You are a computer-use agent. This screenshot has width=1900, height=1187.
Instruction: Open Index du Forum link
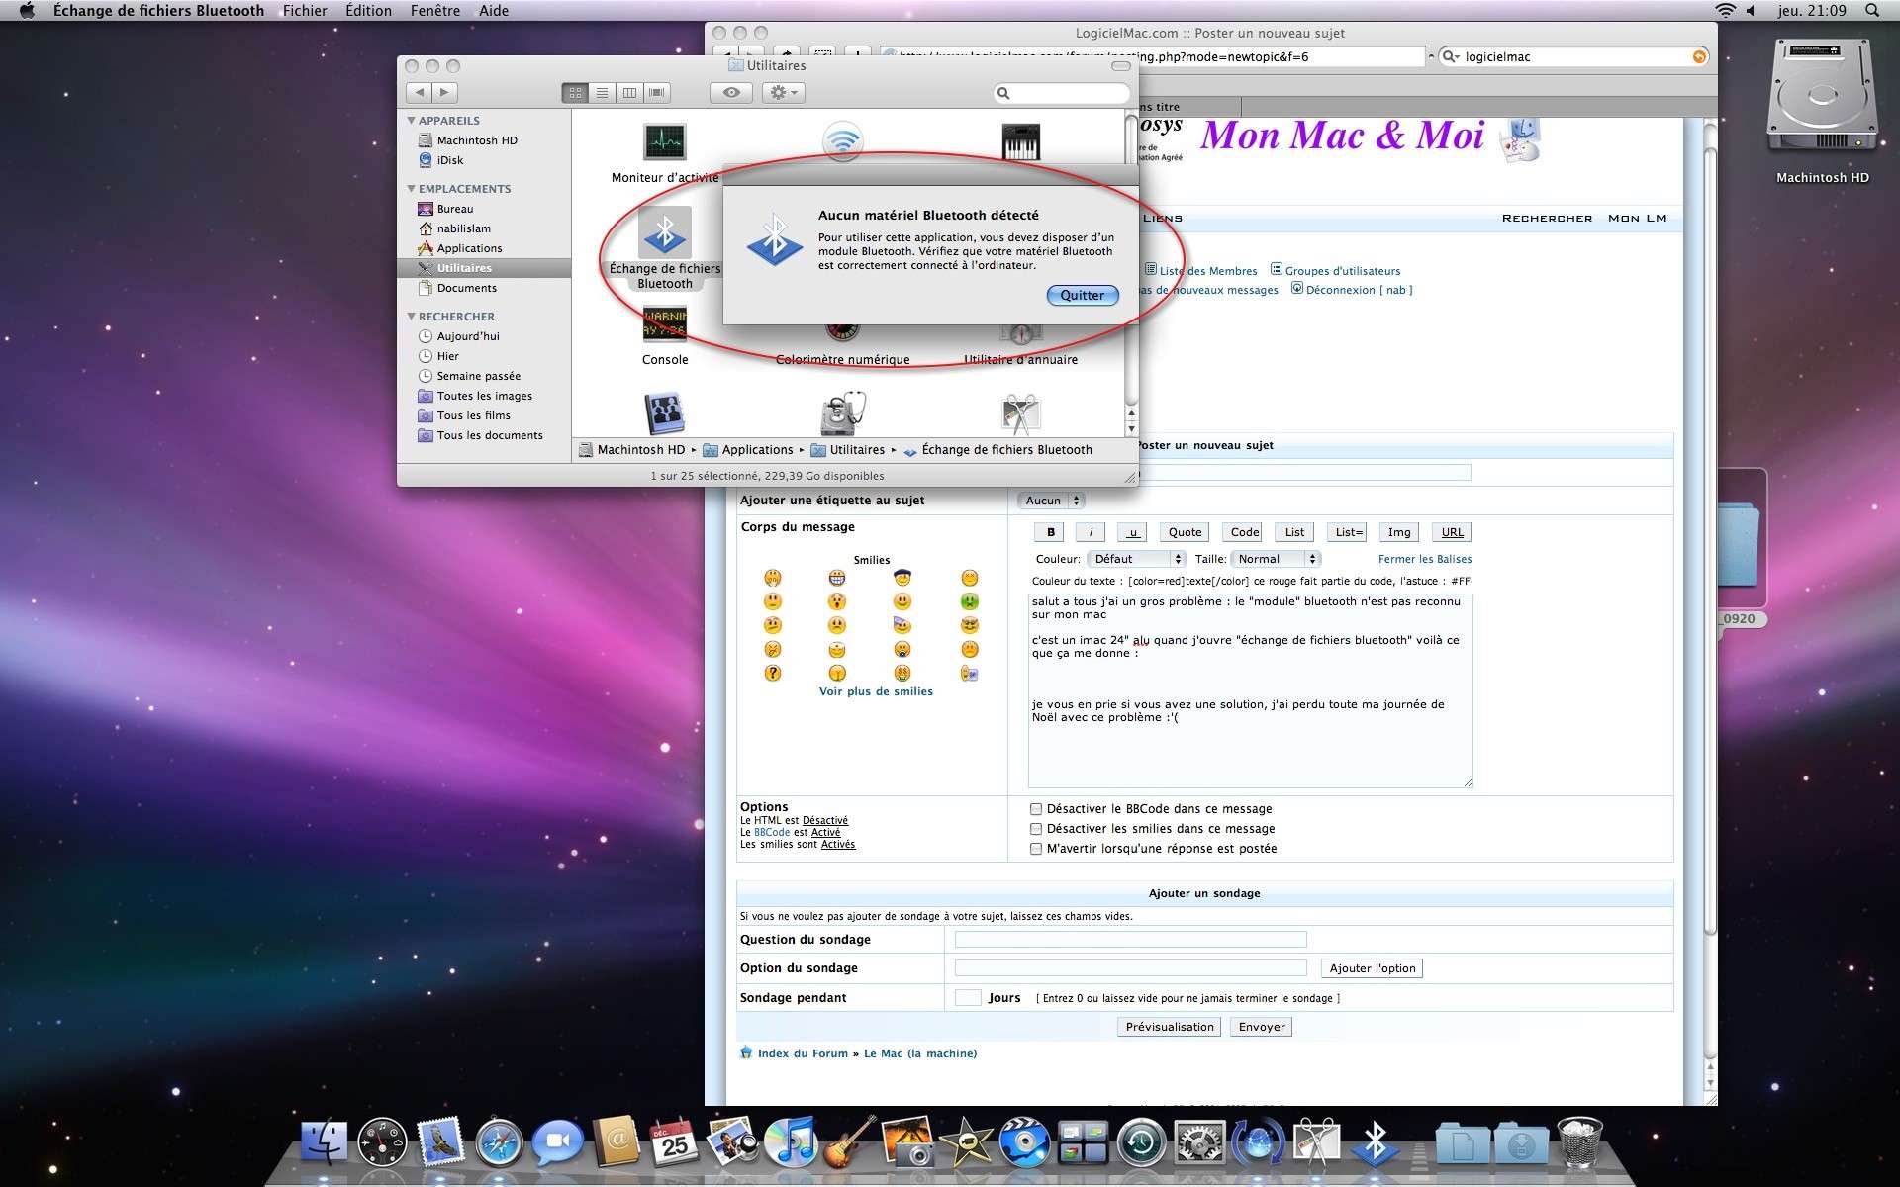pyautogui.click(x=803, y=1053)
